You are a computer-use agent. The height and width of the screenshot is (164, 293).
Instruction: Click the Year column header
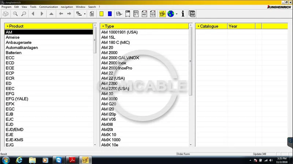pos(241,26)
